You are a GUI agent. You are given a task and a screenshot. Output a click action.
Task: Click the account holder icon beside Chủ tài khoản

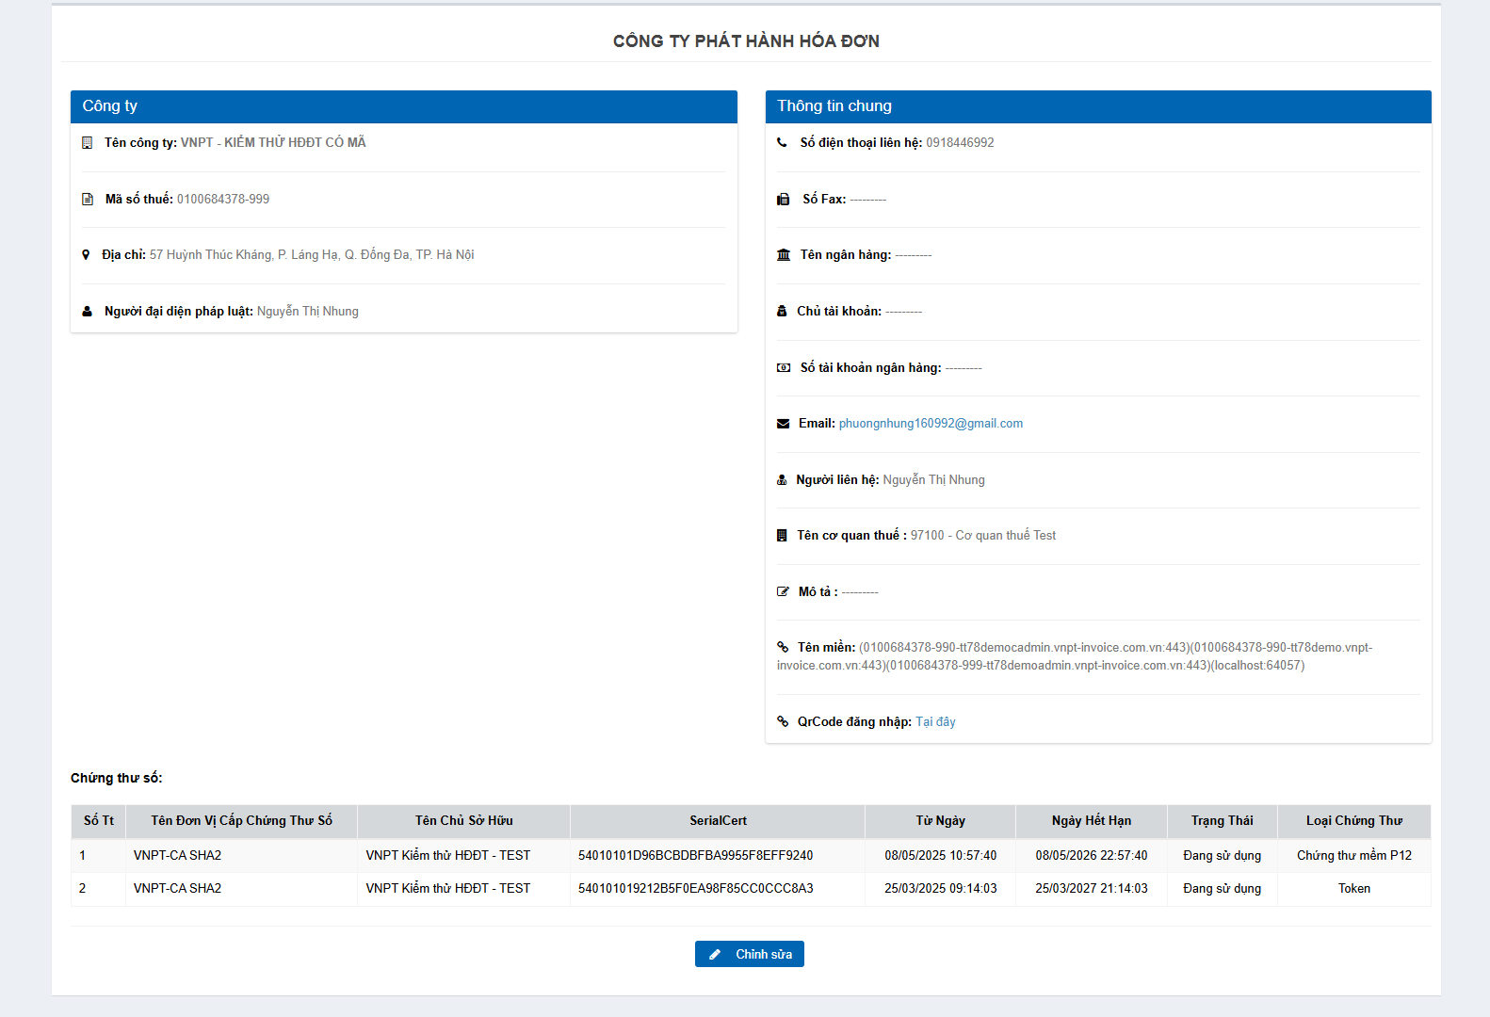(782, 312)
